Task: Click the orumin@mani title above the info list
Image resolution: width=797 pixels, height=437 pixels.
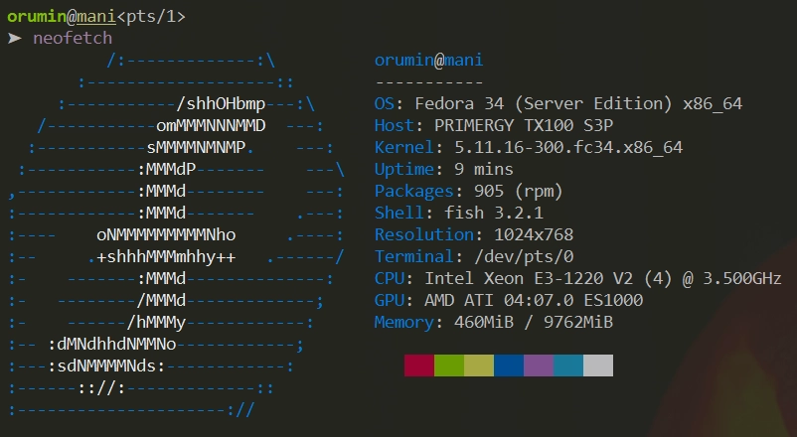Action: pos(428,60)
